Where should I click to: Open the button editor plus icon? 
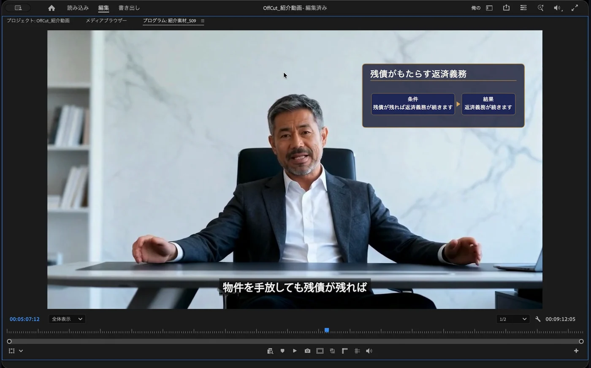click(576, 351)
